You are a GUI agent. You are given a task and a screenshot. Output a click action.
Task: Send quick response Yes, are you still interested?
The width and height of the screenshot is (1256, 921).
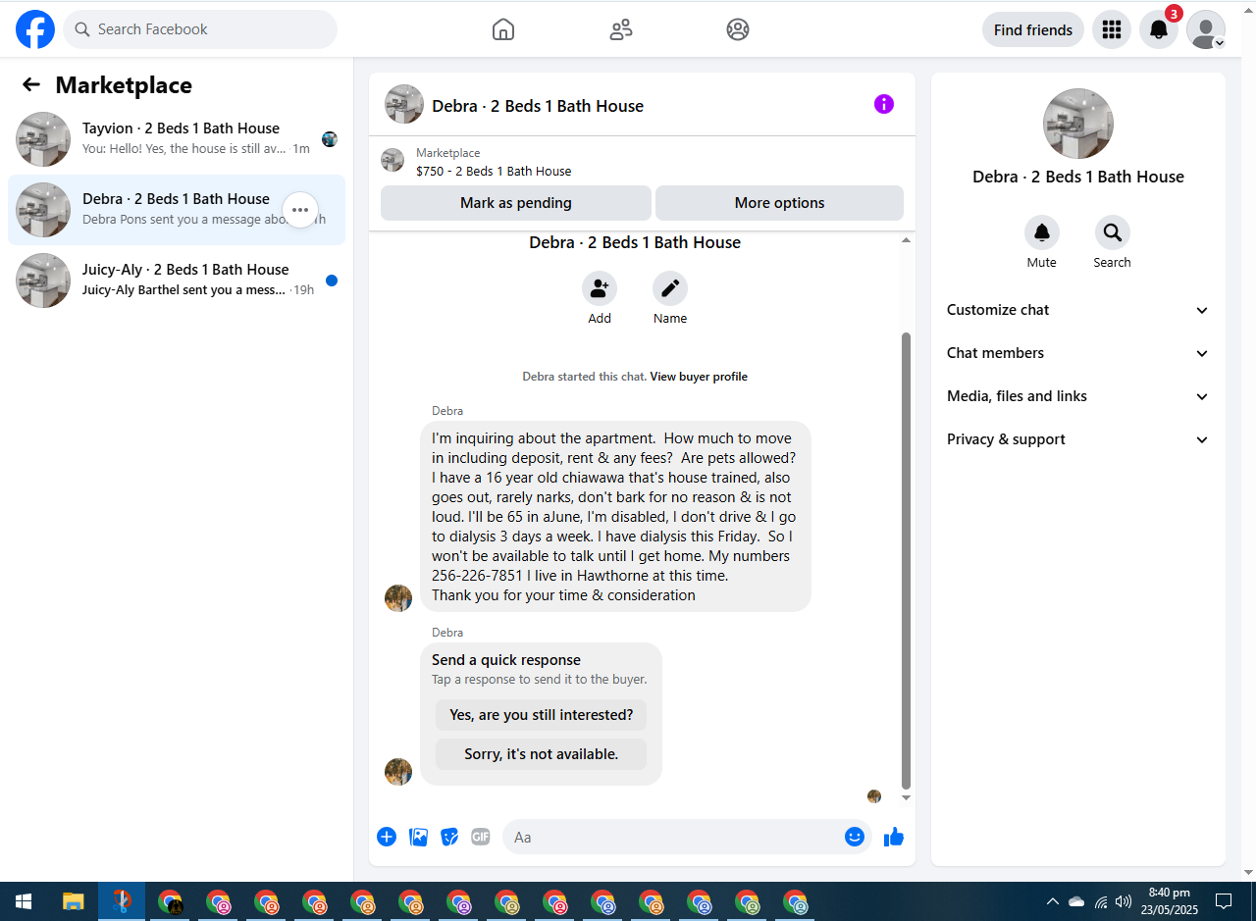[542, 715]
